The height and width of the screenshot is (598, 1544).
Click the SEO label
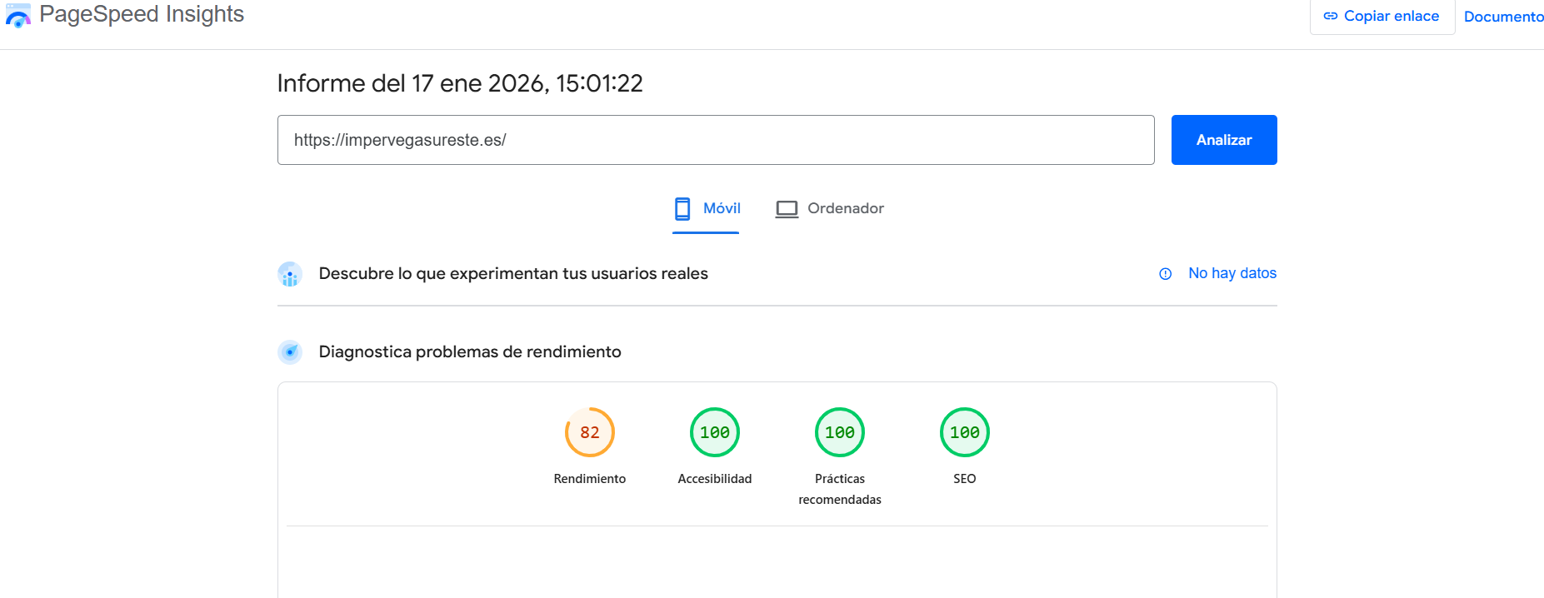pos(965,479)
